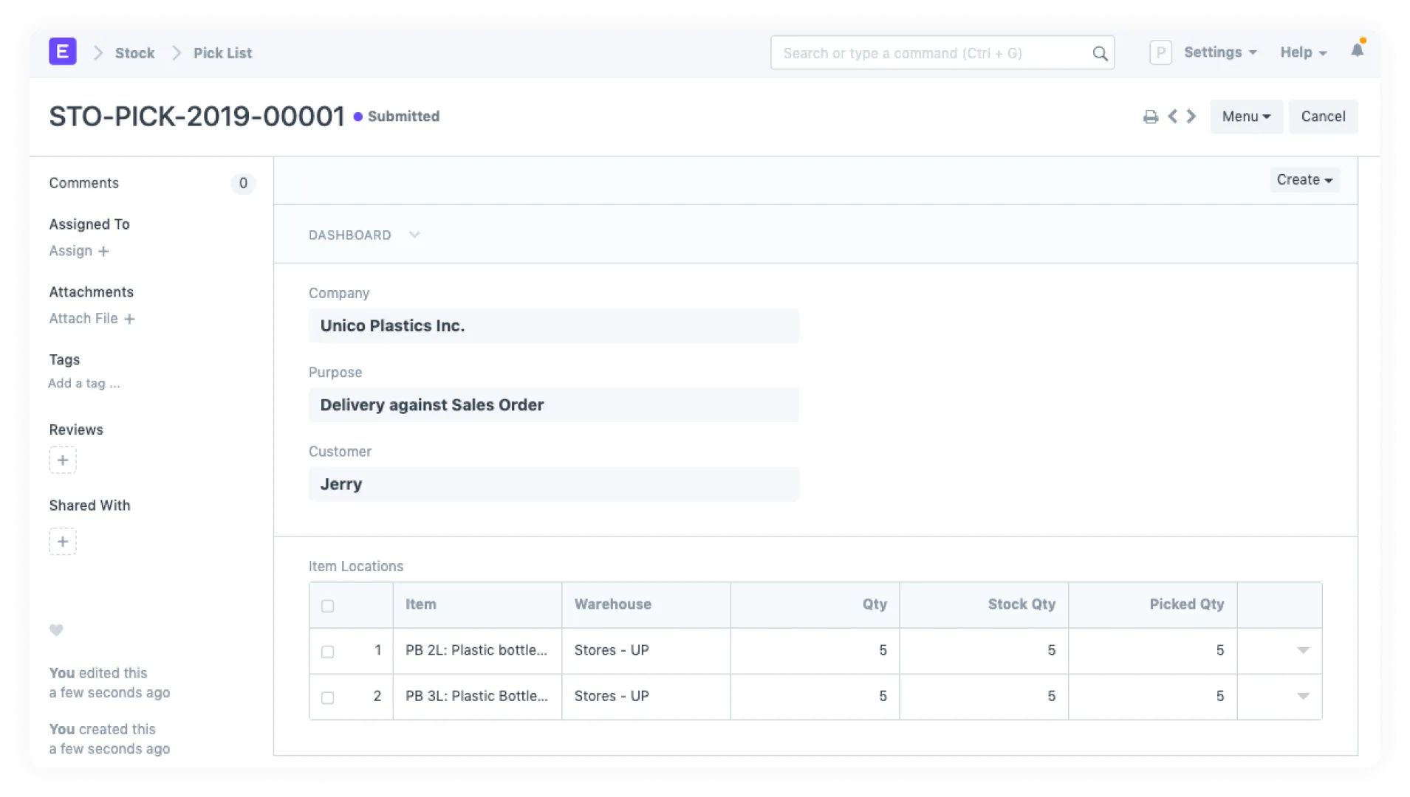Click the search magnifier icon

1100,54
